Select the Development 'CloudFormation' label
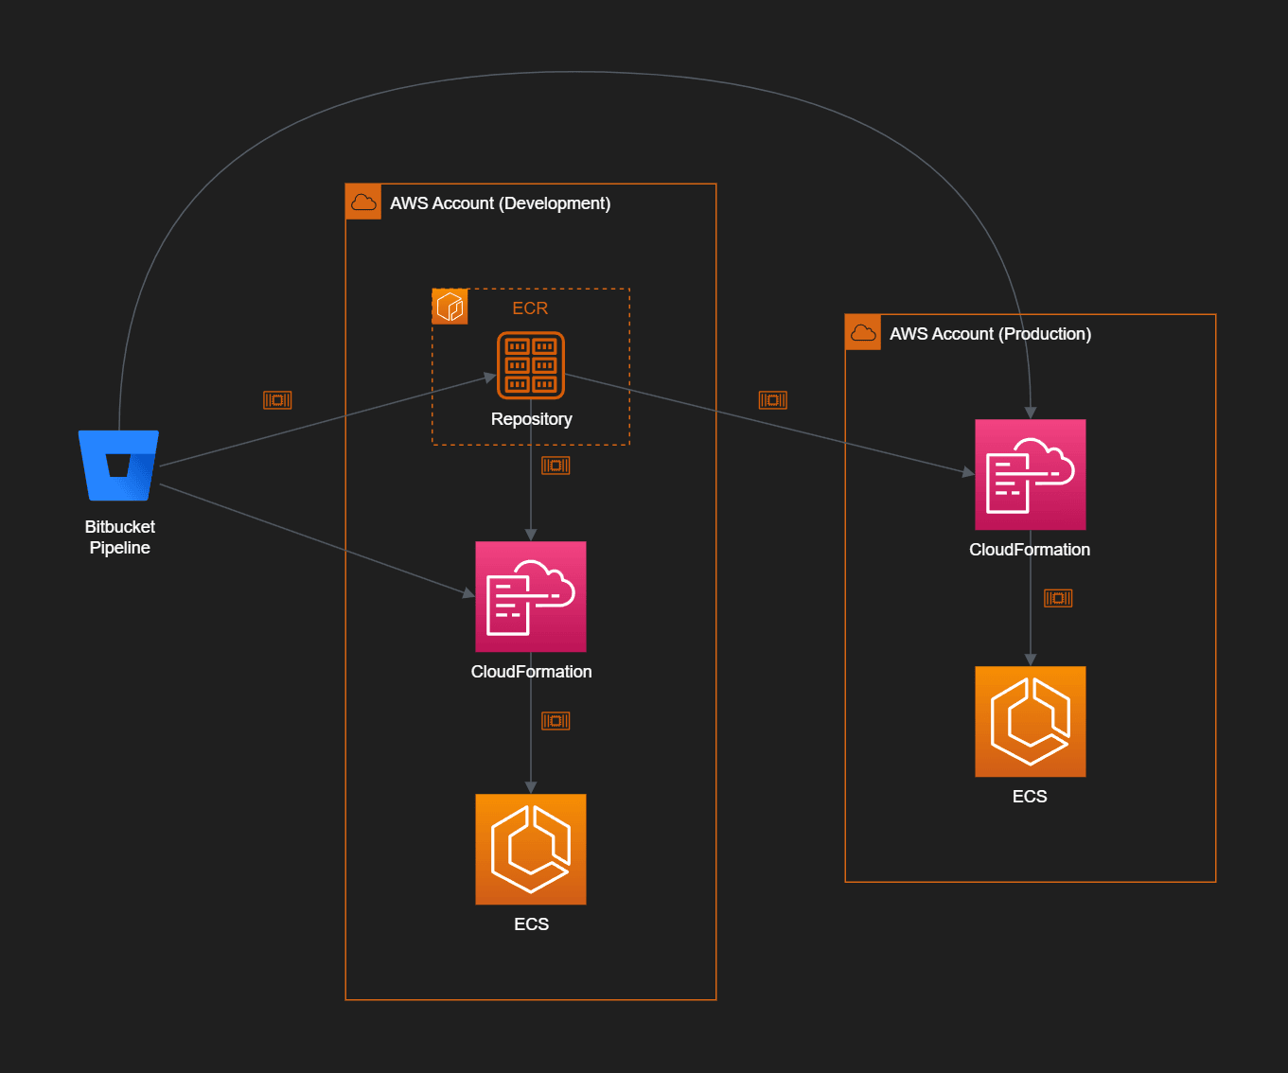Screen dimensions: 1288x1073 click(x=531, y=672)
